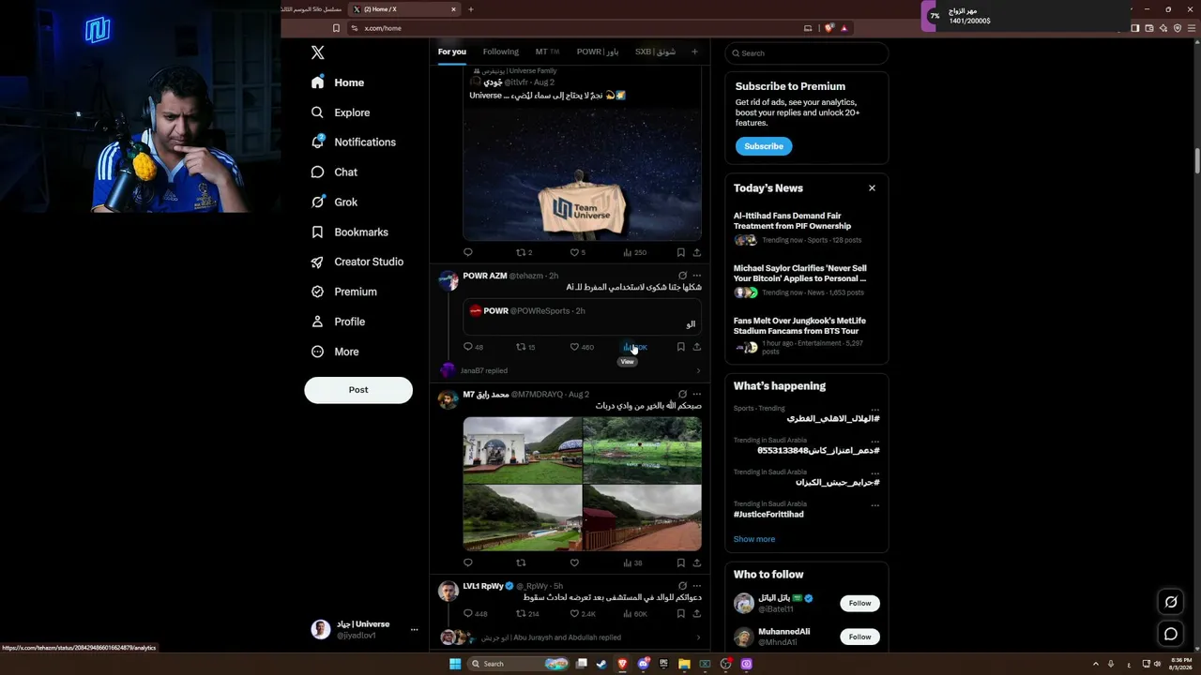Bookmark POWR AZM's post
The width and height of the screenshot is (1201, 675).
pos(681,347)
